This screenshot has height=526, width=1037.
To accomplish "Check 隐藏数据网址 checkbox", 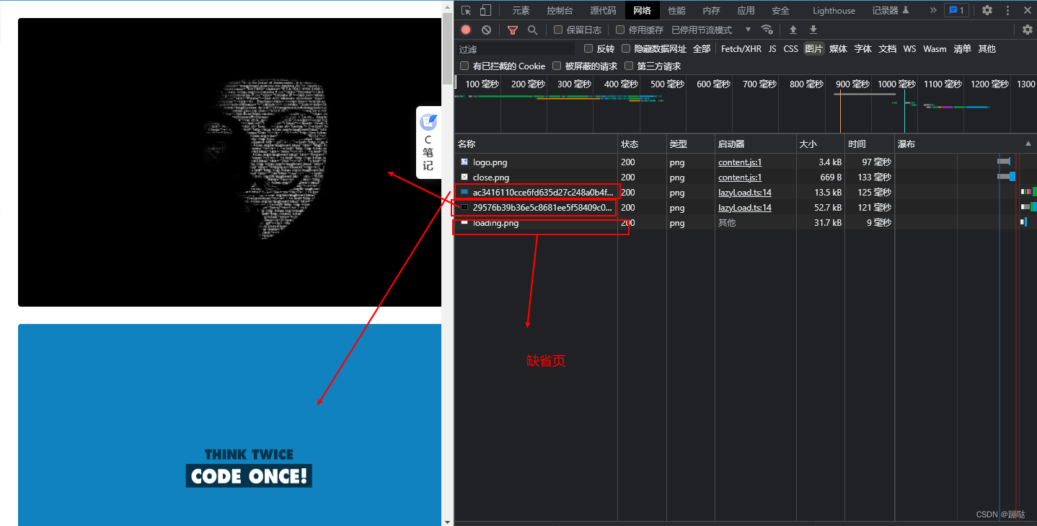I will pos(626,48).
